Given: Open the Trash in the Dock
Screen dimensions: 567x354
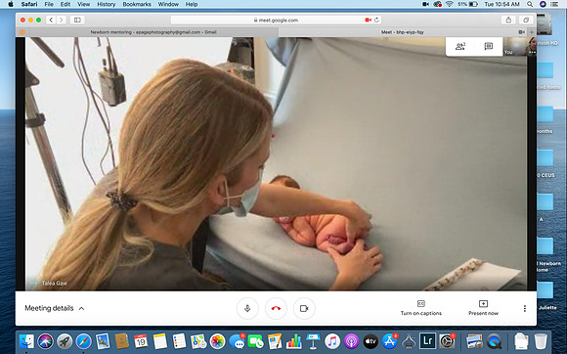Looking at the screenshot, I should point(541,341).
